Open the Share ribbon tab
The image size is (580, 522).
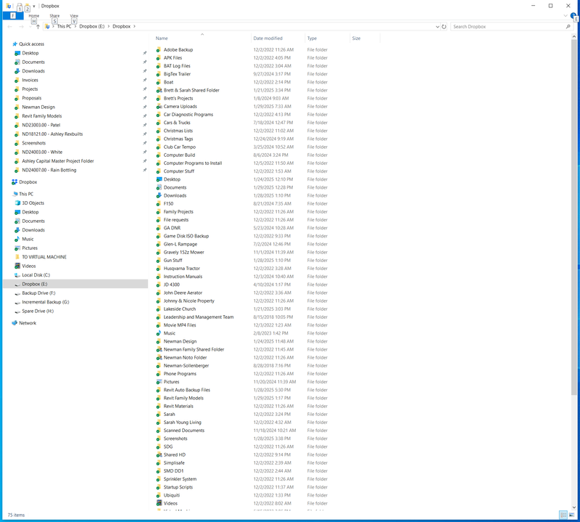tap(54, 15)
